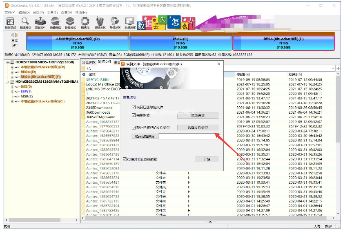This screenshot has height=231, width=343.
Task: Click the 开始 button in dialog
Action: pyautogui.click(x=207, y=159)
